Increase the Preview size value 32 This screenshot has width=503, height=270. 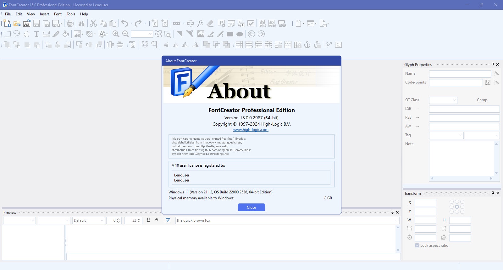click(x=140, y=219)
